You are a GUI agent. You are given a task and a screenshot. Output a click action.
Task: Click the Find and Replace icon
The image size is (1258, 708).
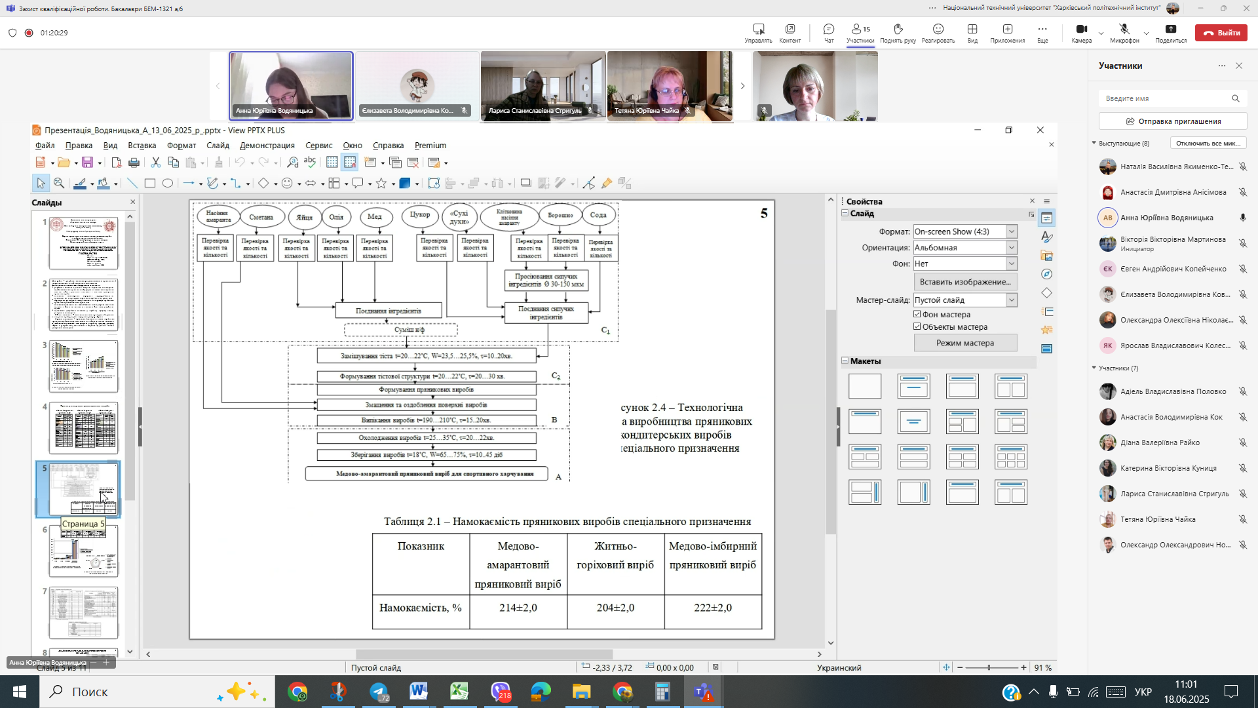coord(292,163)
